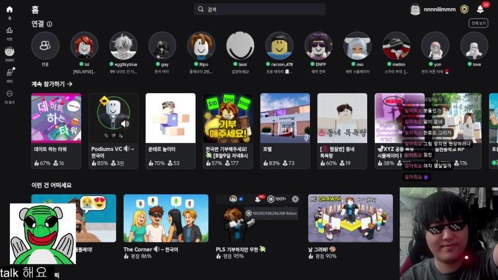Open the notifications bell with 20 badge

[480, 9]
